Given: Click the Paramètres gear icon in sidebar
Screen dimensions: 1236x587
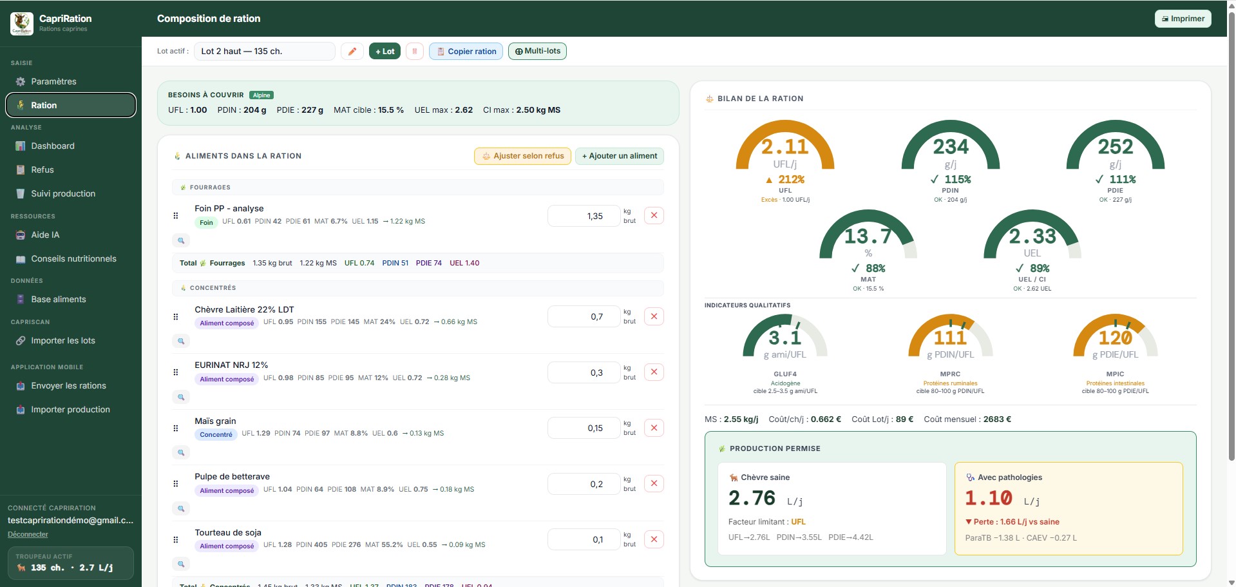Looking at the screenshot, I should pyautogui.click(x=21, y=82).
